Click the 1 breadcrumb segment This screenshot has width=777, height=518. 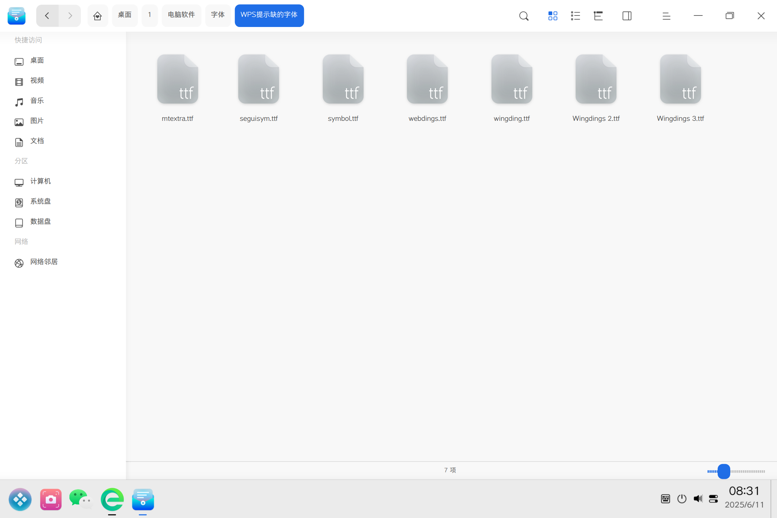(x=150, y=15)
